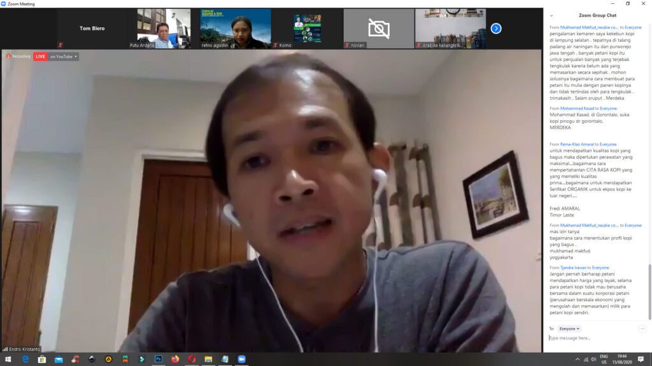The height and width of the screenshot is (366, 652).
Task: Open the Windows notification center
Action: point(641,360)
